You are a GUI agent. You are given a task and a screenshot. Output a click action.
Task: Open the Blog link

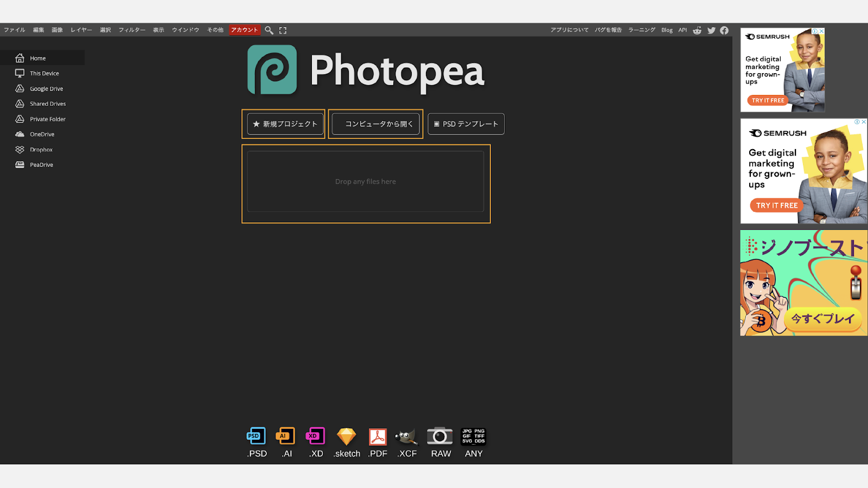coord(667,30)
